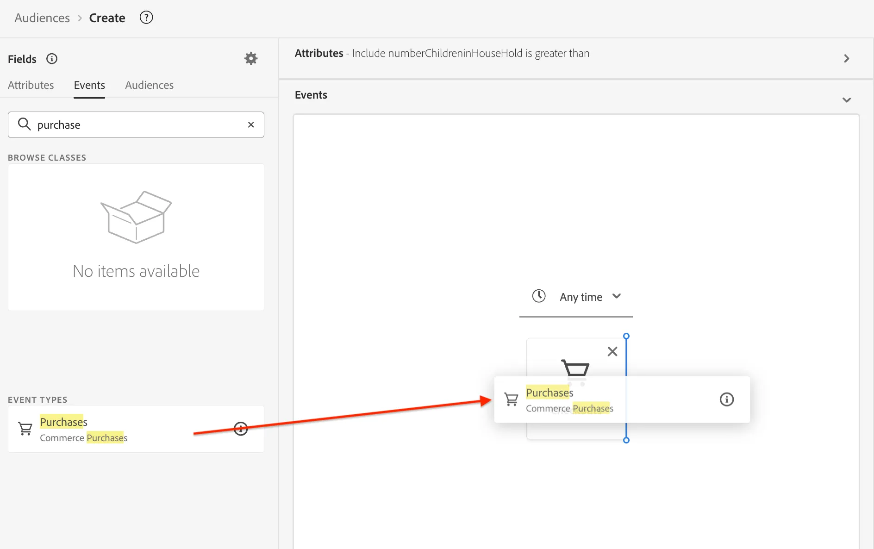Show info for Purchases event type

click(x=241, y=429)
